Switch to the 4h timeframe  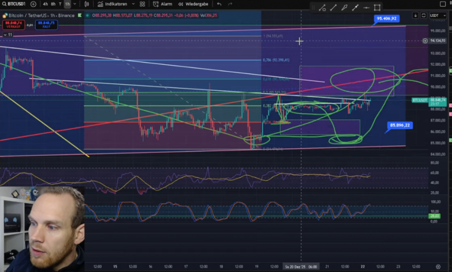[46, 4]
